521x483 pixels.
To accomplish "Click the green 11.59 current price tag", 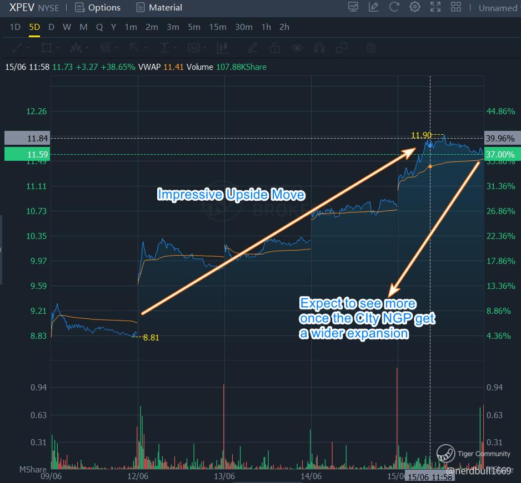I will pyautogui.click(x=27, y=154).
